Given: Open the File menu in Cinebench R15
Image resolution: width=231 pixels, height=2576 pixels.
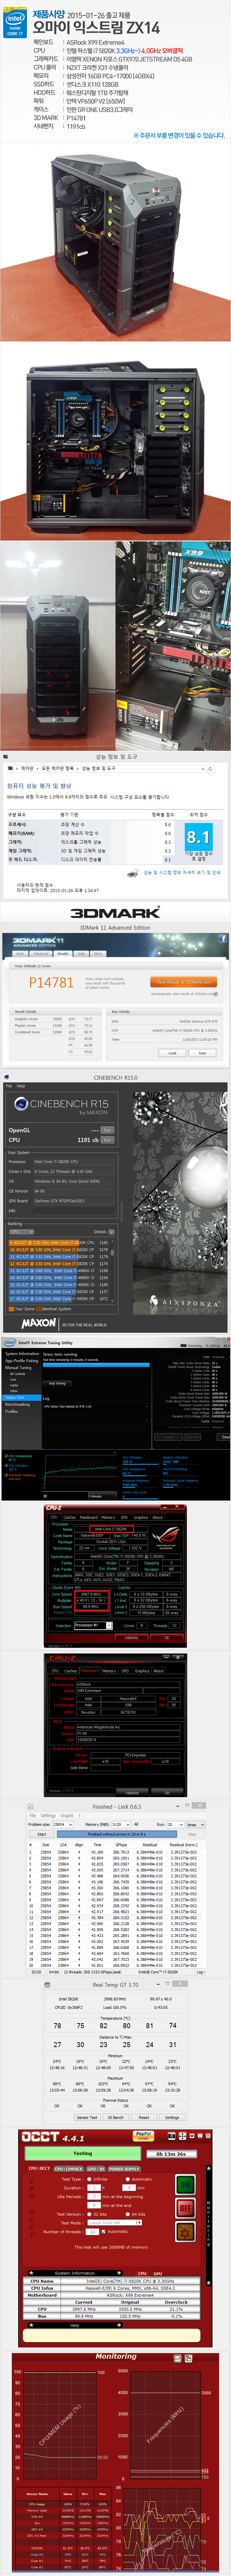Looking at the screenshot, I should click(x=9, y=1086).
